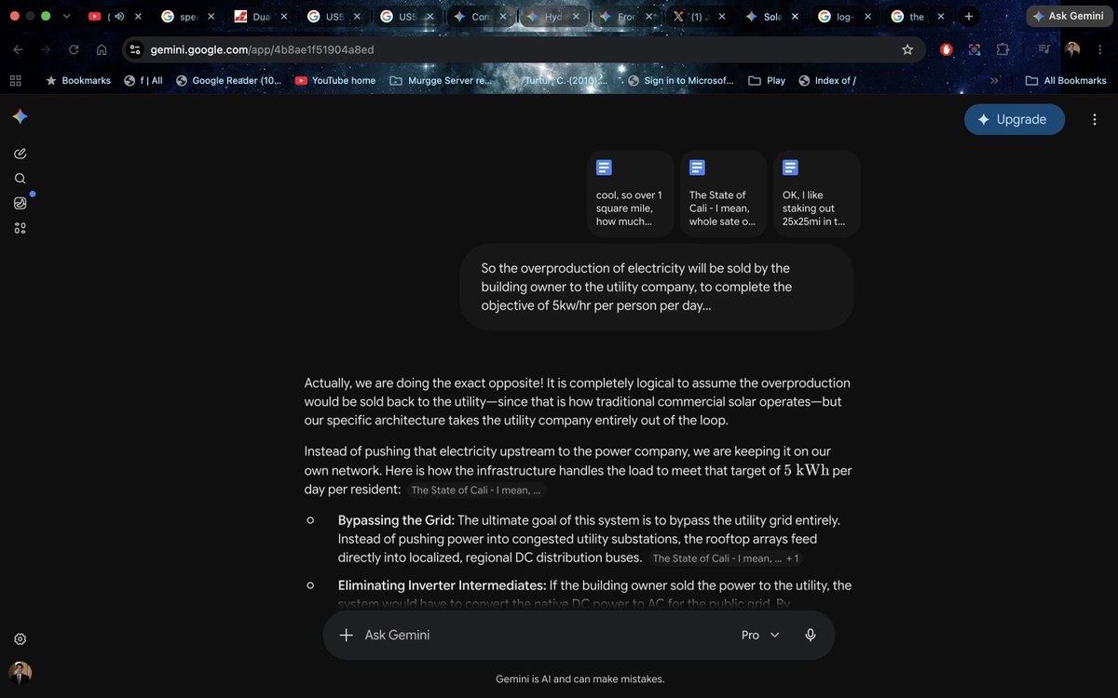This screenshot has width=1118, height=698.
Task: Click 'Gemini is AI and can make mistakes.' notice
Action: (x=579, y=679)
